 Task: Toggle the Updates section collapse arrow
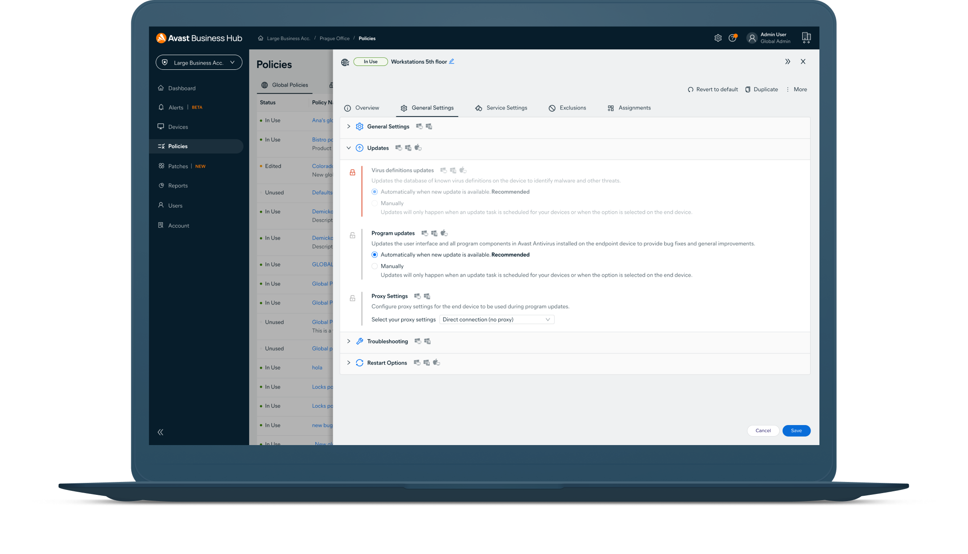click(x=348, y=148)
